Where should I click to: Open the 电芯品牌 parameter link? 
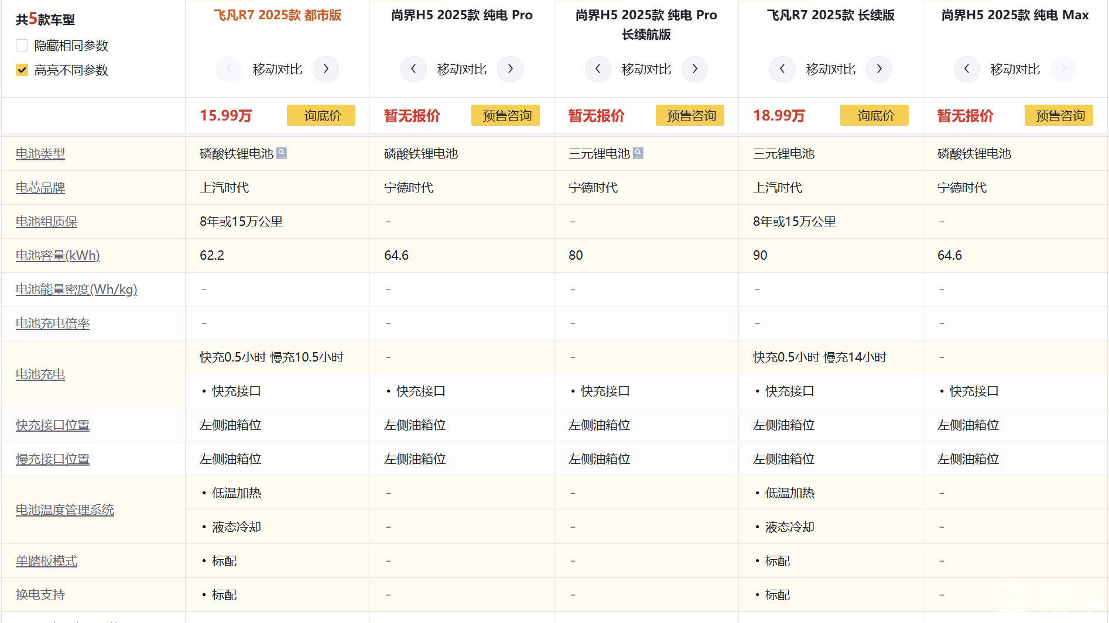pos(39,188)
